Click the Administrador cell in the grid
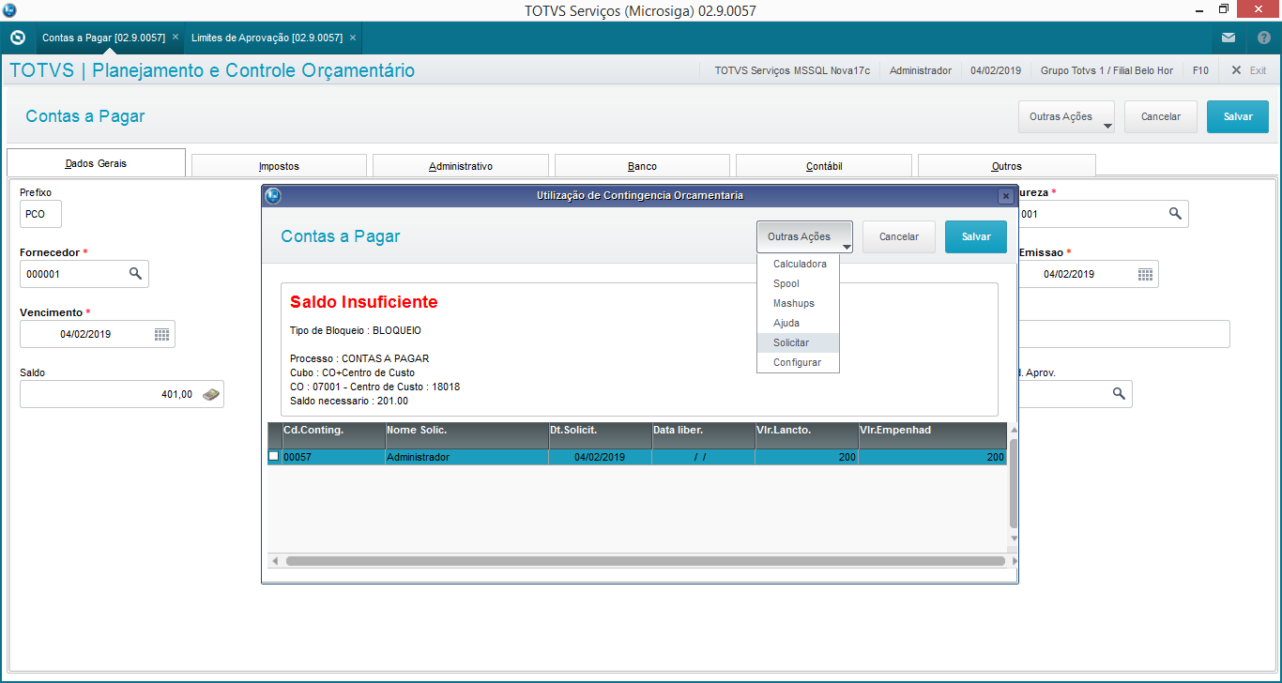 467,457
